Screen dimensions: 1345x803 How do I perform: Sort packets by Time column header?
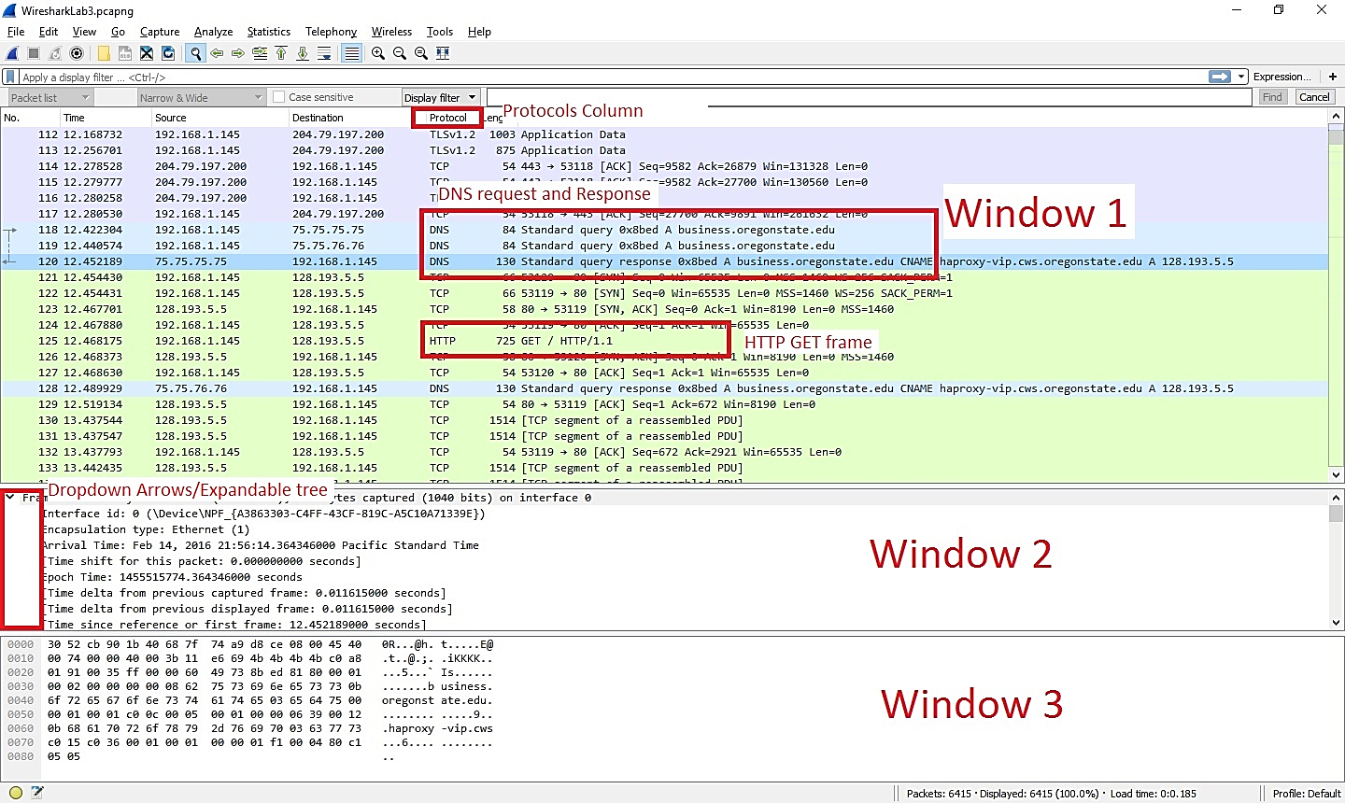point(106,118)
